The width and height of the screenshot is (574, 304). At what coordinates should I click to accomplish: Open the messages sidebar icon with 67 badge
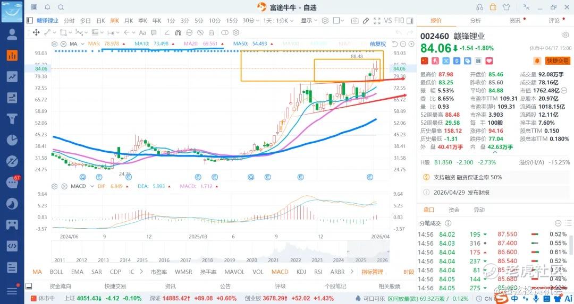tap(12, 182)
